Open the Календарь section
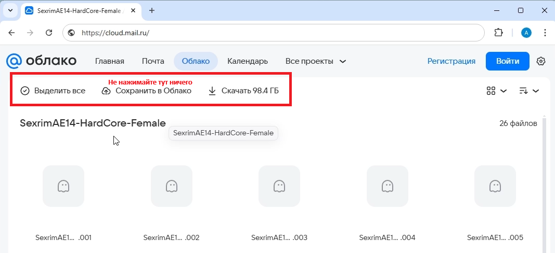Screen dimensions: 555x253 (248, 61)
